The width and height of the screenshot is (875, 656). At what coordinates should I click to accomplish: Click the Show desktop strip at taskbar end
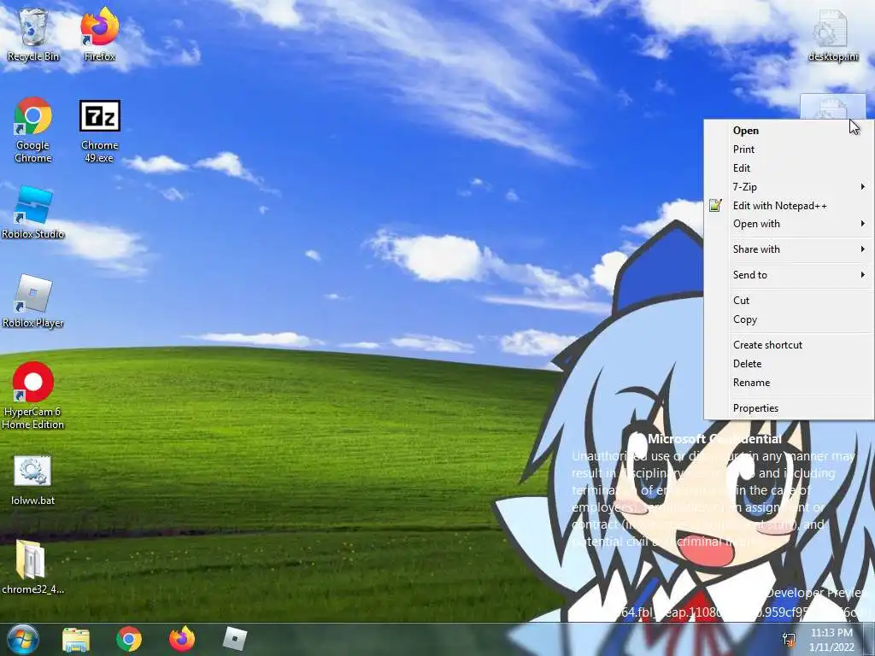point(869,639)
